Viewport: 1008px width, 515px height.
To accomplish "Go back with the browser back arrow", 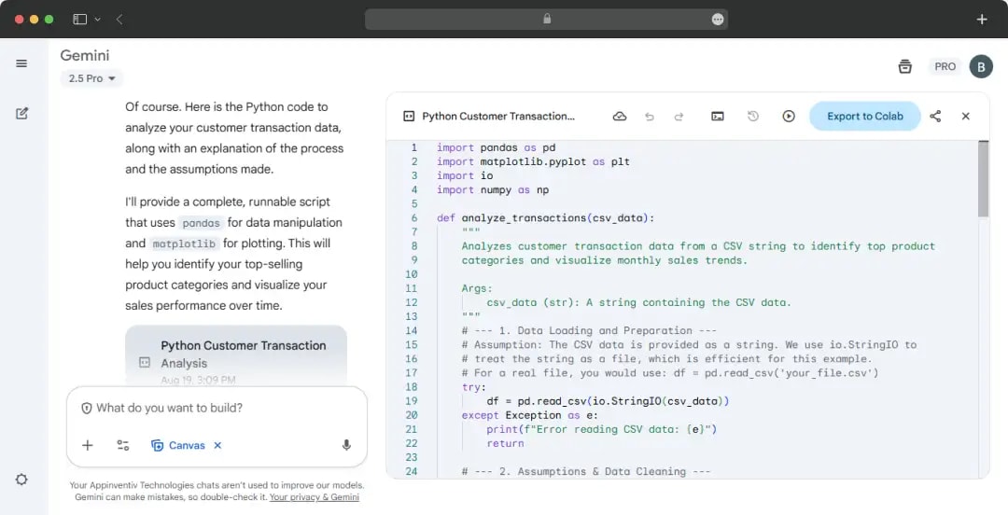I will pyautogui.click(x=119, y=20).
